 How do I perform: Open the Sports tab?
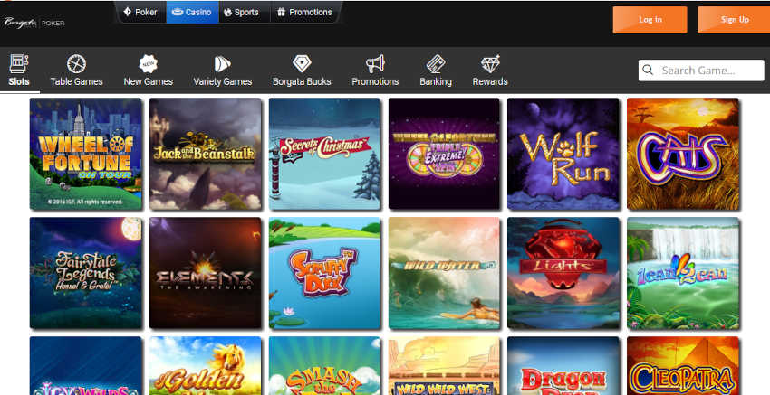click(x=244, y=13)
